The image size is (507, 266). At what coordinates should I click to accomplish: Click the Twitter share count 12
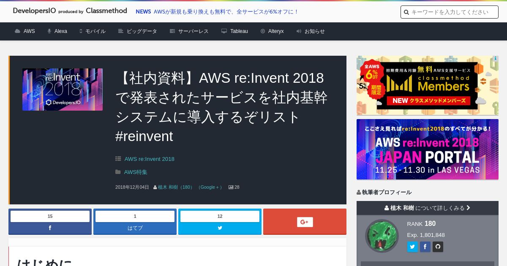(220, 216)
